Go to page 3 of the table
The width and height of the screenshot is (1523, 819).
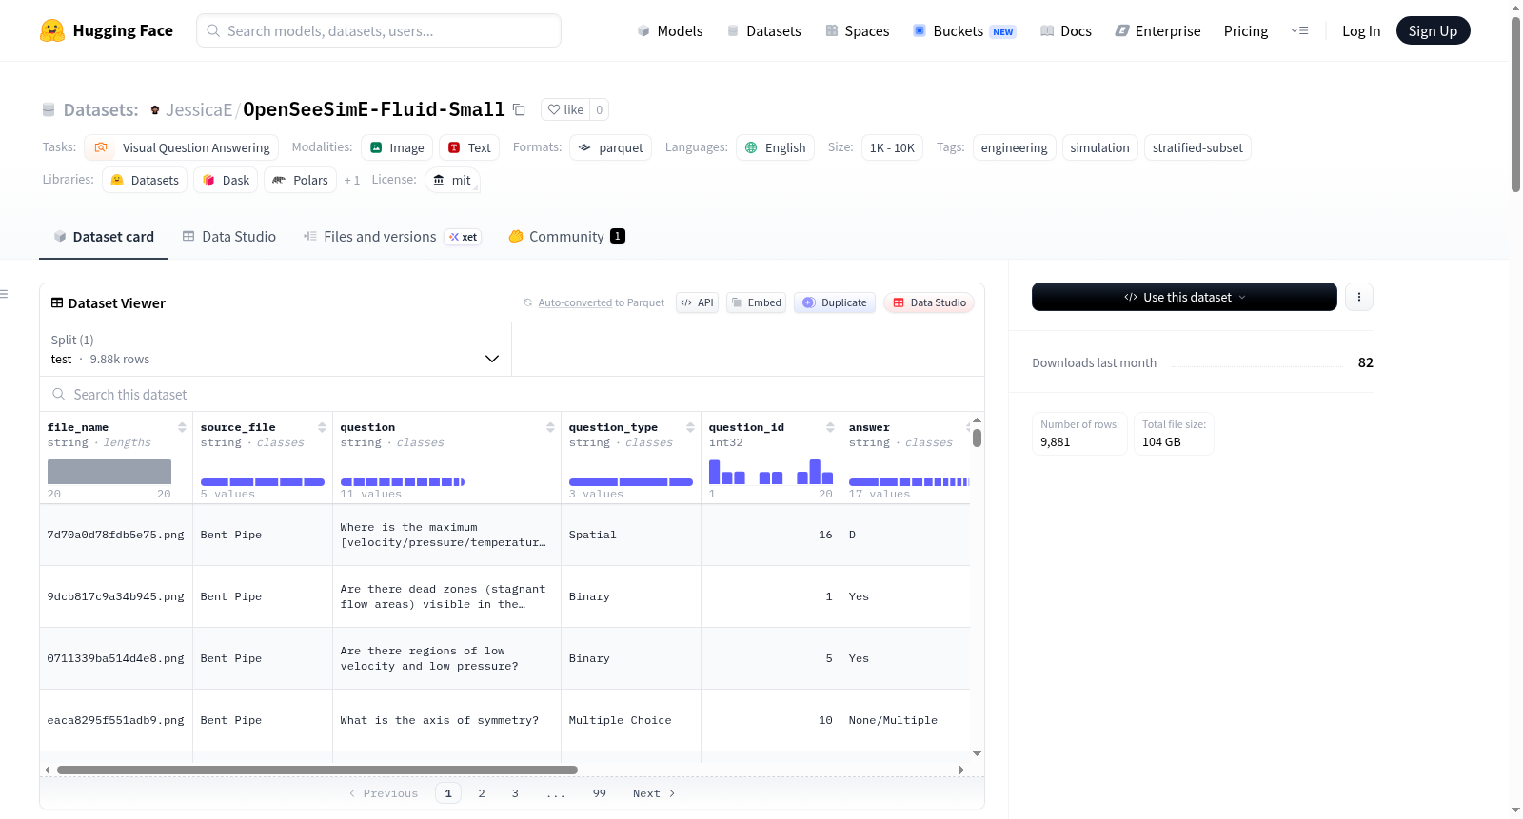click(515, 793)
